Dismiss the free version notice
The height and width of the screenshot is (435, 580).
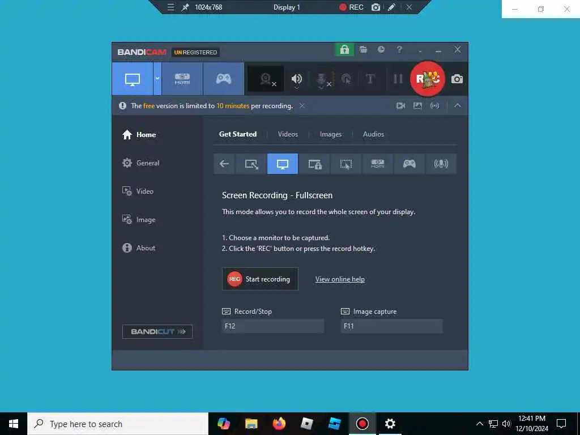point(302,106)
